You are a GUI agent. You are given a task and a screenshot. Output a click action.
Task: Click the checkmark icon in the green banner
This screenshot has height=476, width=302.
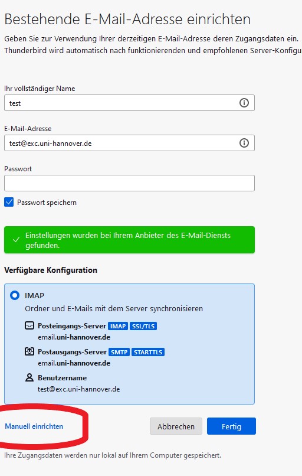click(x=16, y=240)
